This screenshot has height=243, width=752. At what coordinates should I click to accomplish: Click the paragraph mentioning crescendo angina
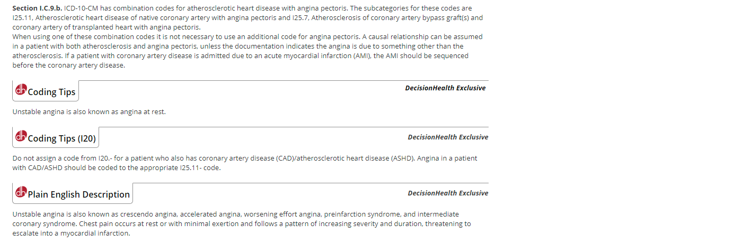(x=242, y=223)
